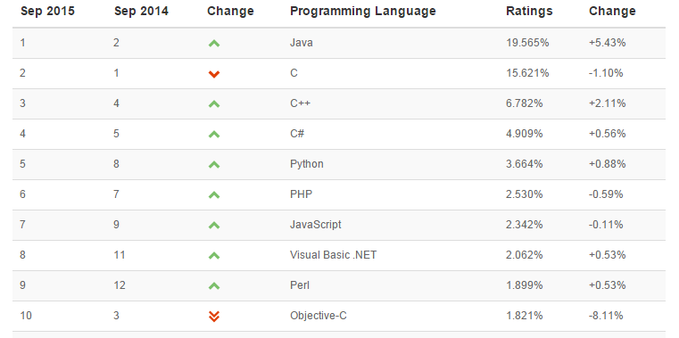Click the green up arrow in C++ row
The image size is (679, 338).
(x=214, y=103)
